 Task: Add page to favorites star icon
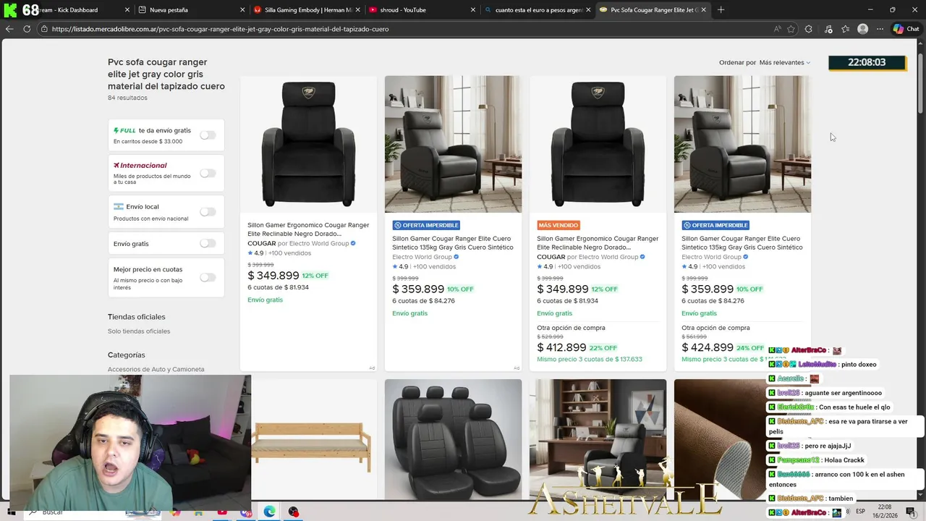[x=791, y=29]
